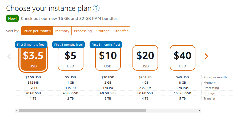Click the horizontal scrollbar thumb

83,110
